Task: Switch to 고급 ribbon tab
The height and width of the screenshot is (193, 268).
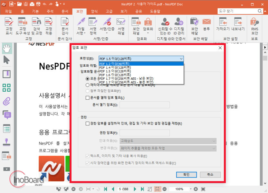Action: [x=109, y=11]
